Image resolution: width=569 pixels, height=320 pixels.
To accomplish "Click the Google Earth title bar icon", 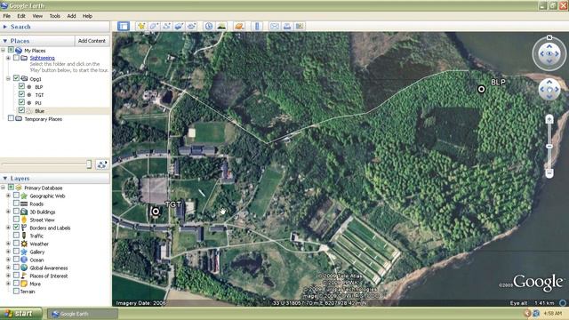I will pyautogui.click(x=4, y=5).
